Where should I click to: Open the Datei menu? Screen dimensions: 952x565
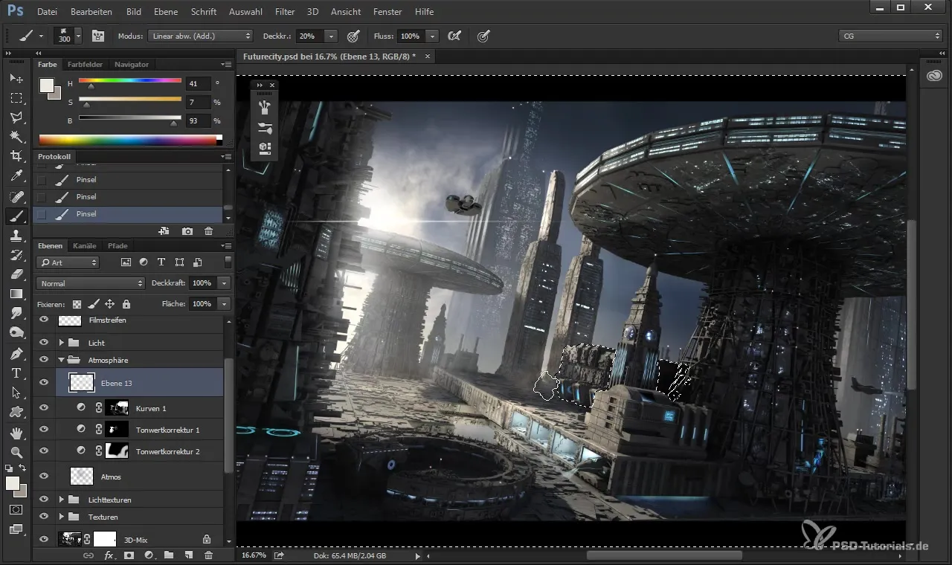[46, 12]
